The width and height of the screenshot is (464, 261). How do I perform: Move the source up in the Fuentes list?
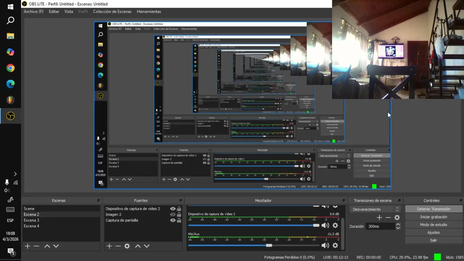138,246
